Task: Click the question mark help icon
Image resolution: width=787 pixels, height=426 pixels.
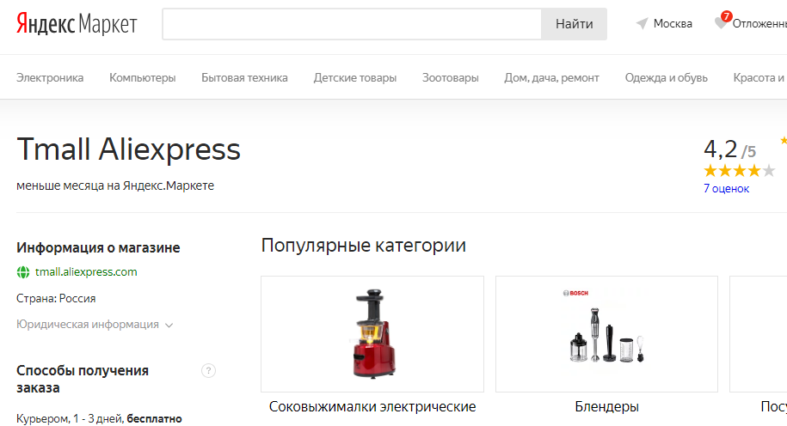Action: [208, 371]
